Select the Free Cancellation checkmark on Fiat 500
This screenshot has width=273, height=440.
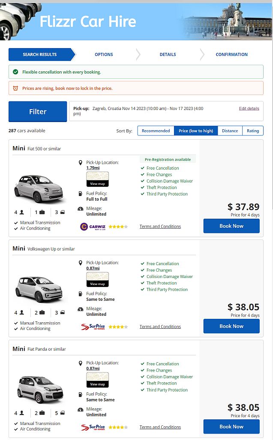[143, 168]
